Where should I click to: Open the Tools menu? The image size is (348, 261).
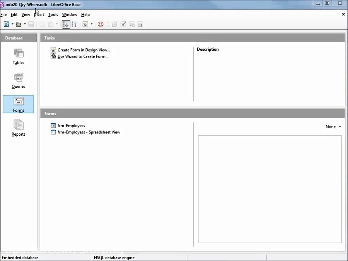pos(53,14)
